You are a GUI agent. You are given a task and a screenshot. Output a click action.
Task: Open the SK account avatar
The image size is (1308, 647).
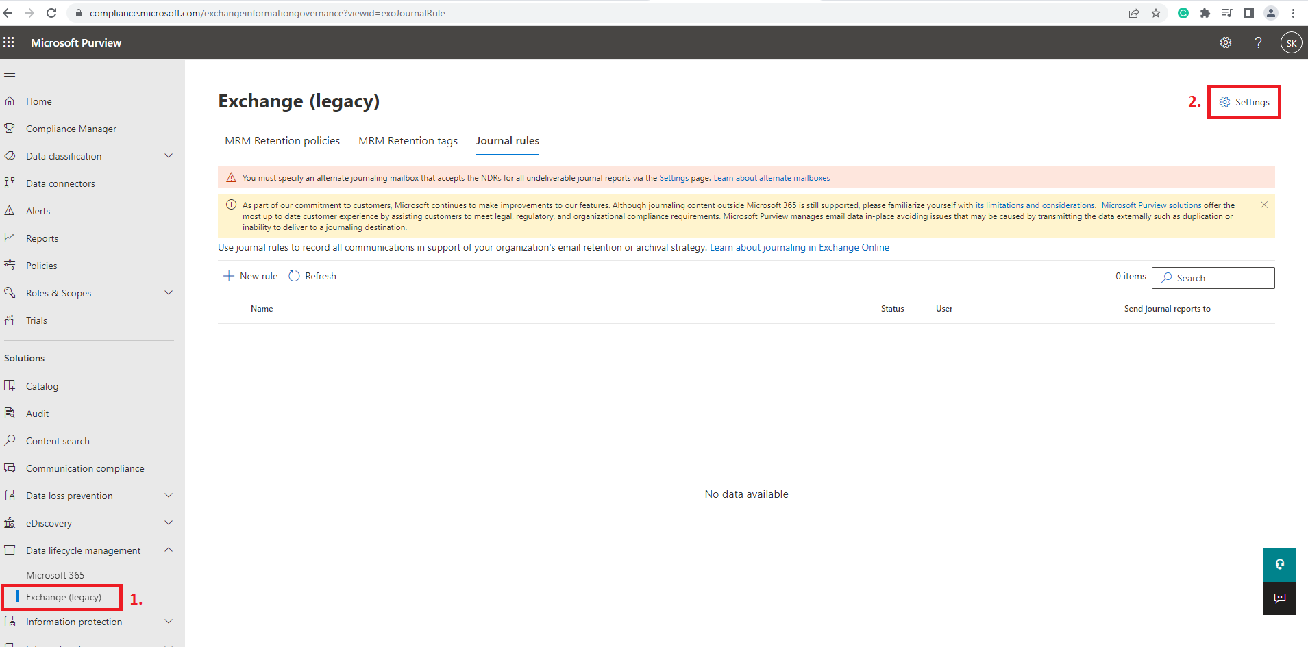1291,42
